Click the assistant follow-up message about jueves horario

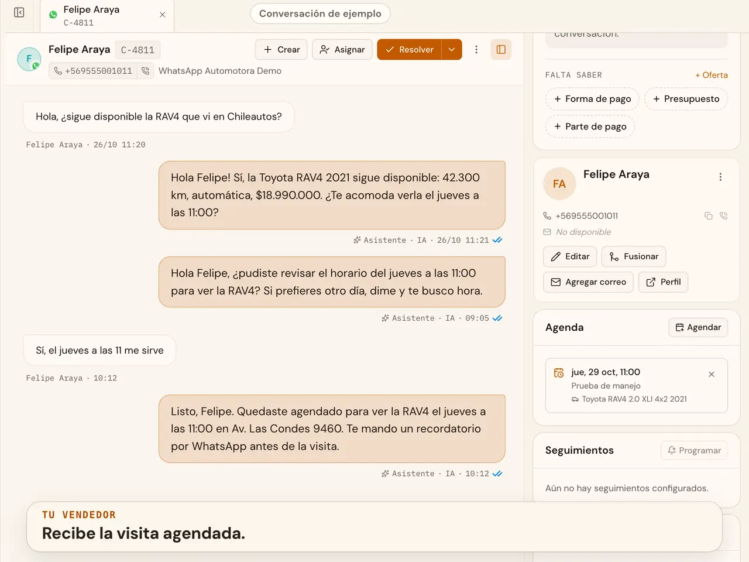(x=332, y=282)
